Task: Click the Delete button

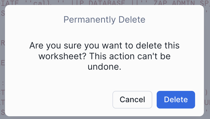Action: click(176, 99)
